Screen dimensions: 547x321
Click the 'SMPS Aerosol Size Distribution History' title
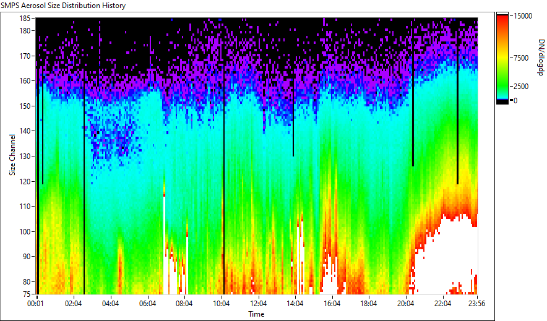63,6
